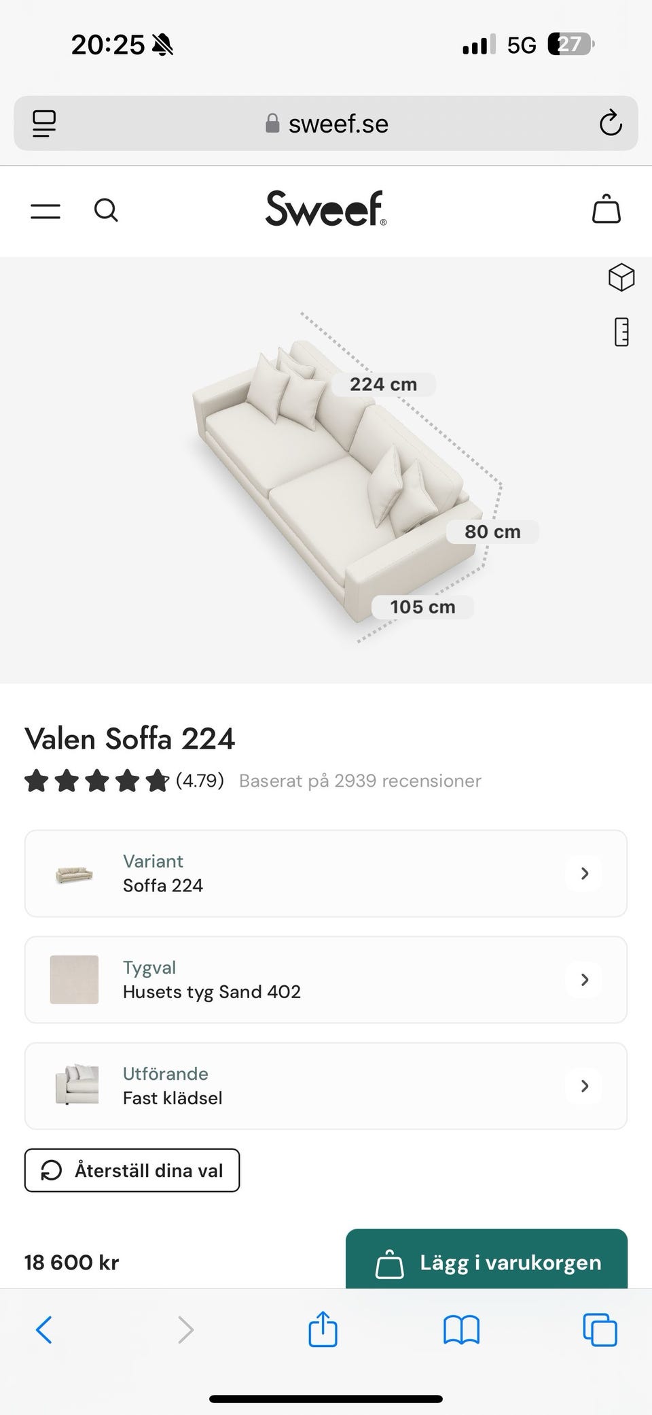Expand the Variant Soffa 224 selector
The width and height of the screenshot is (652, 1415).
[326, 874]
